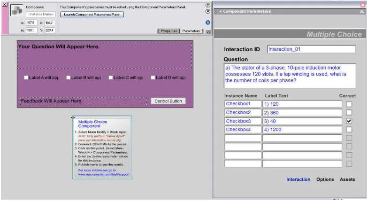Open the Interaction tab

pyautogui.click(x=298, y=179)
